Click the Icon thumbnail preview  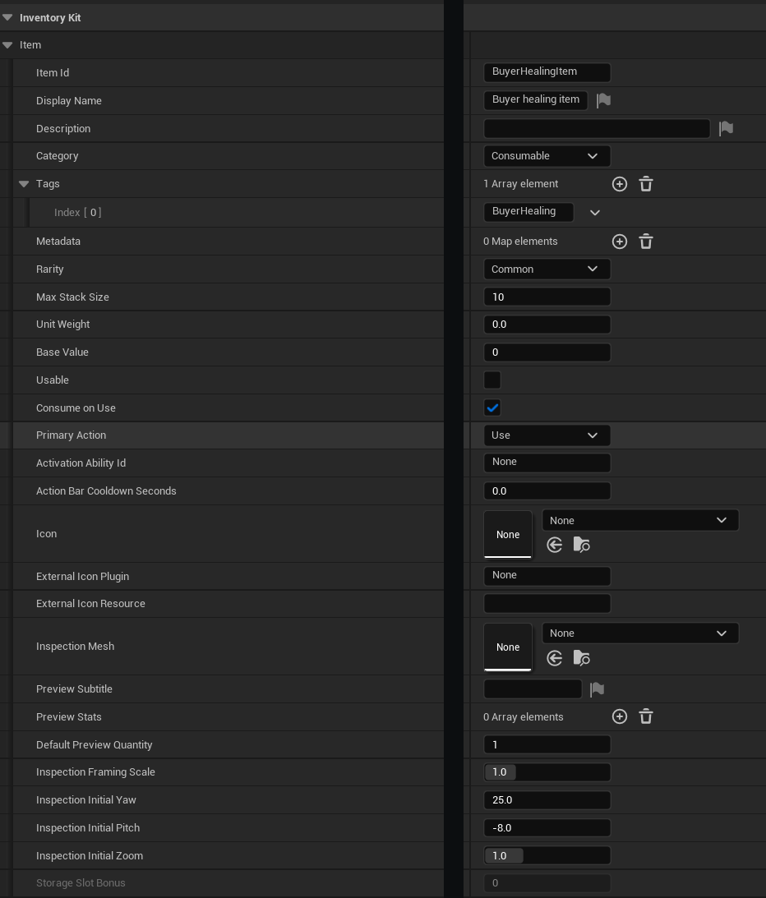click(x=508, y=534)
